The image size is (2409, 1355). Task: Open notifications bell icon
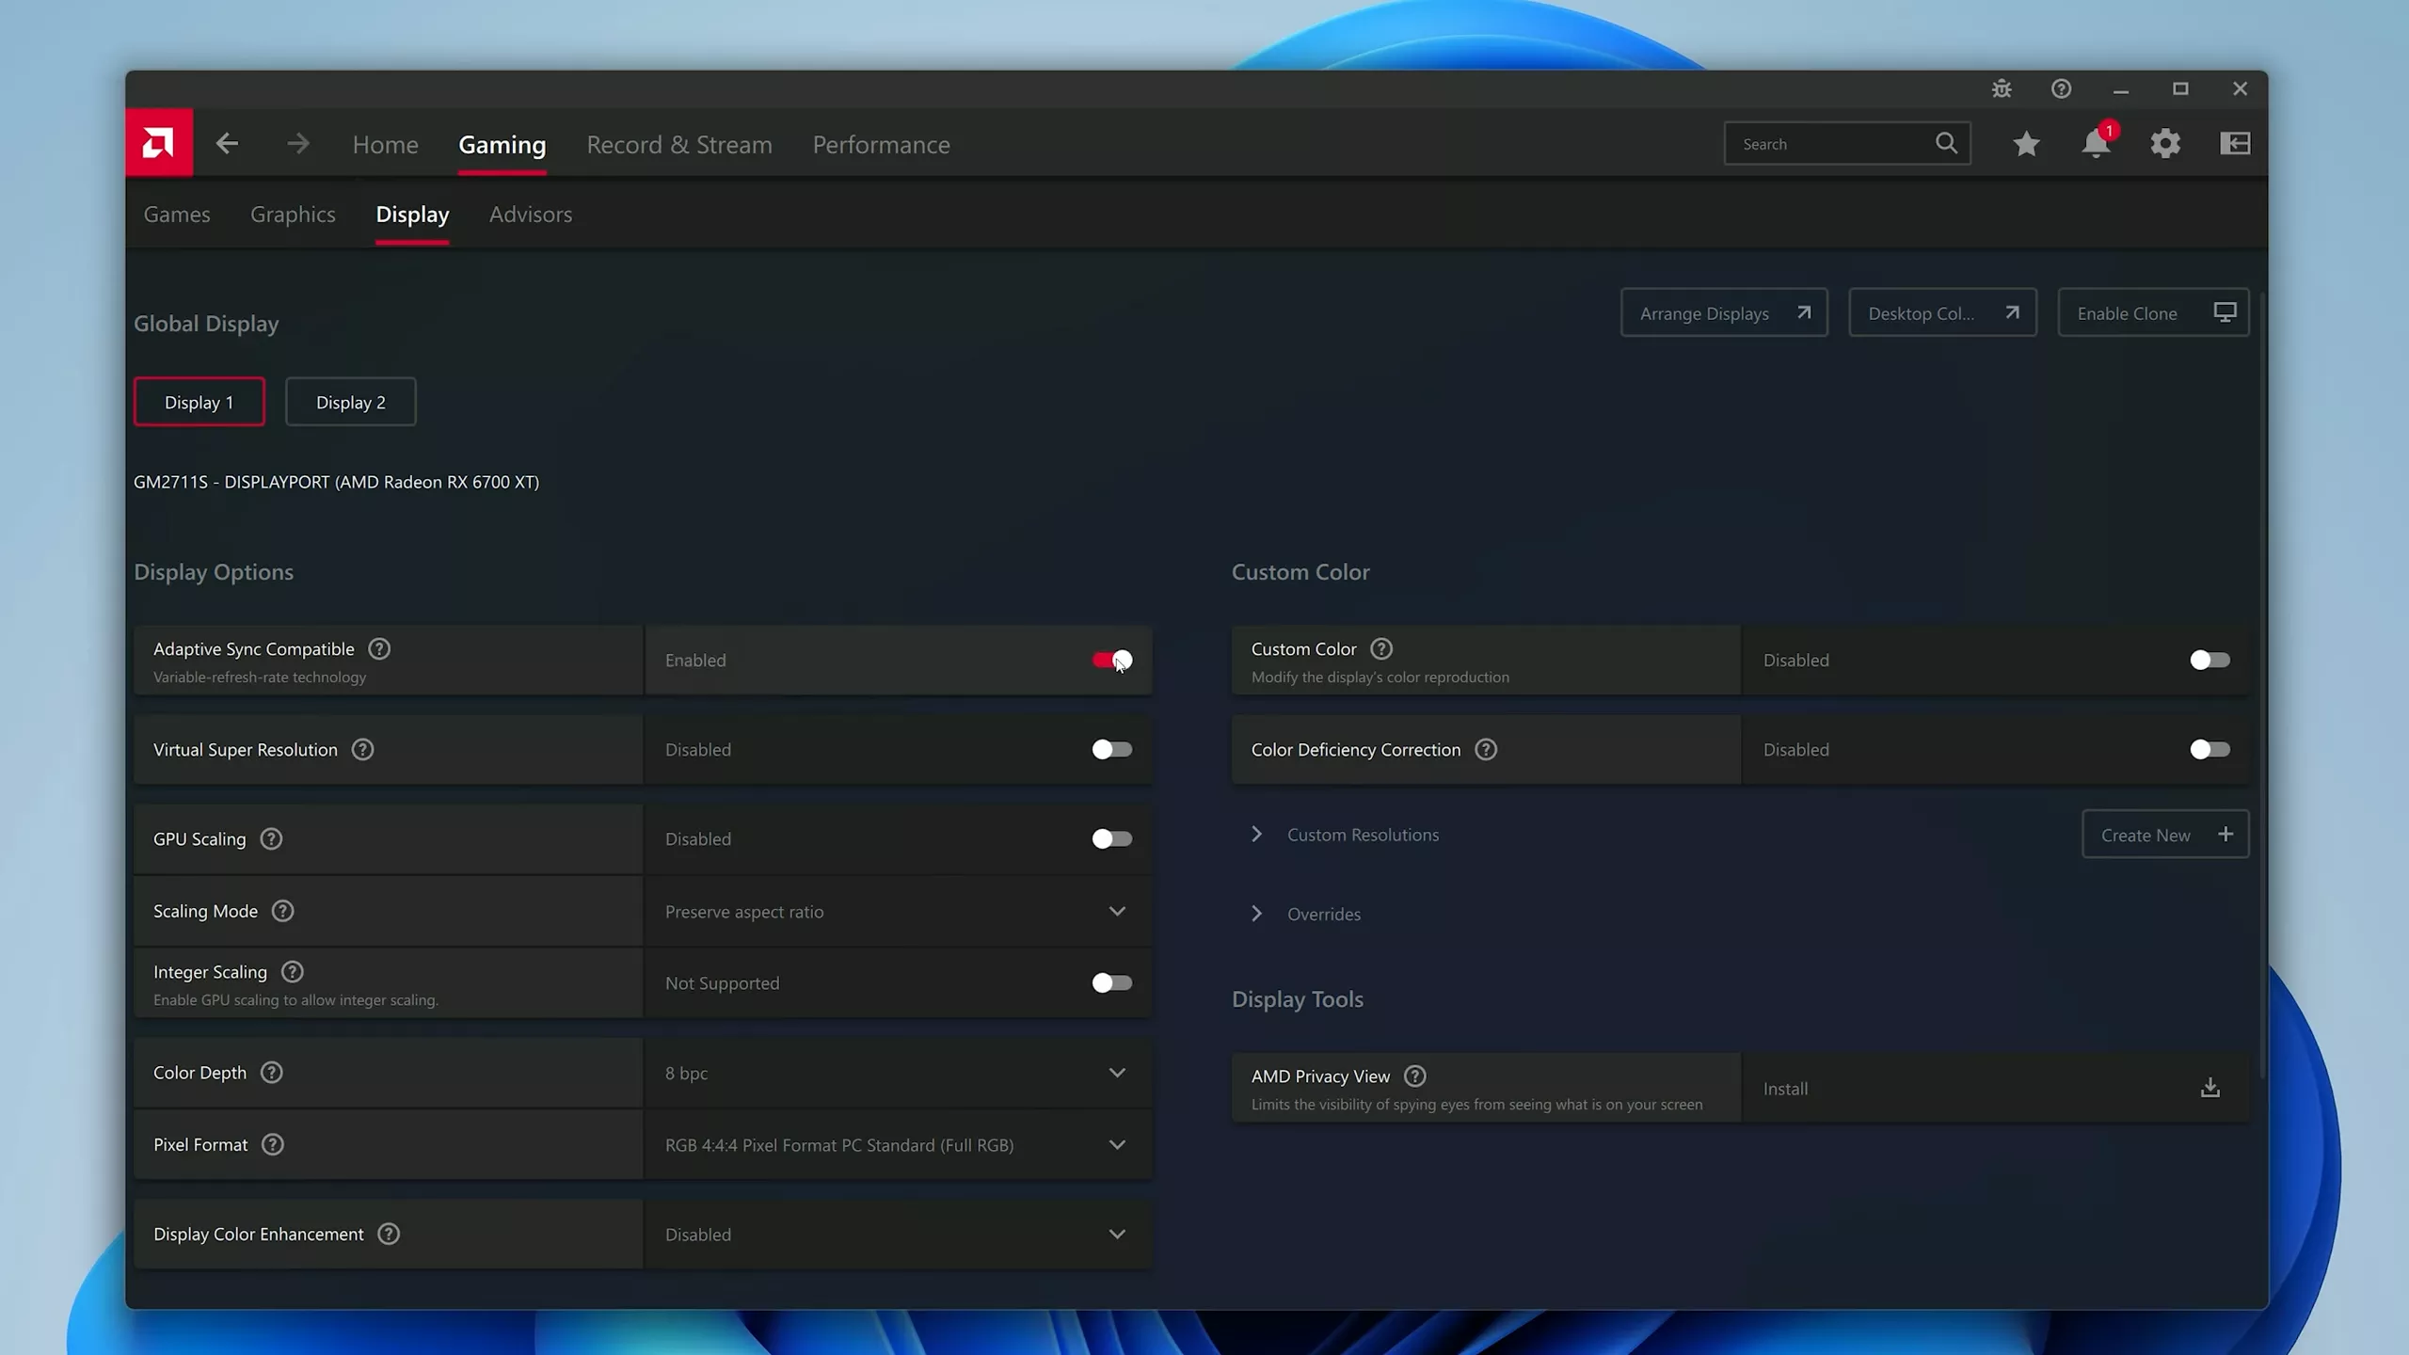point(2096,144)
